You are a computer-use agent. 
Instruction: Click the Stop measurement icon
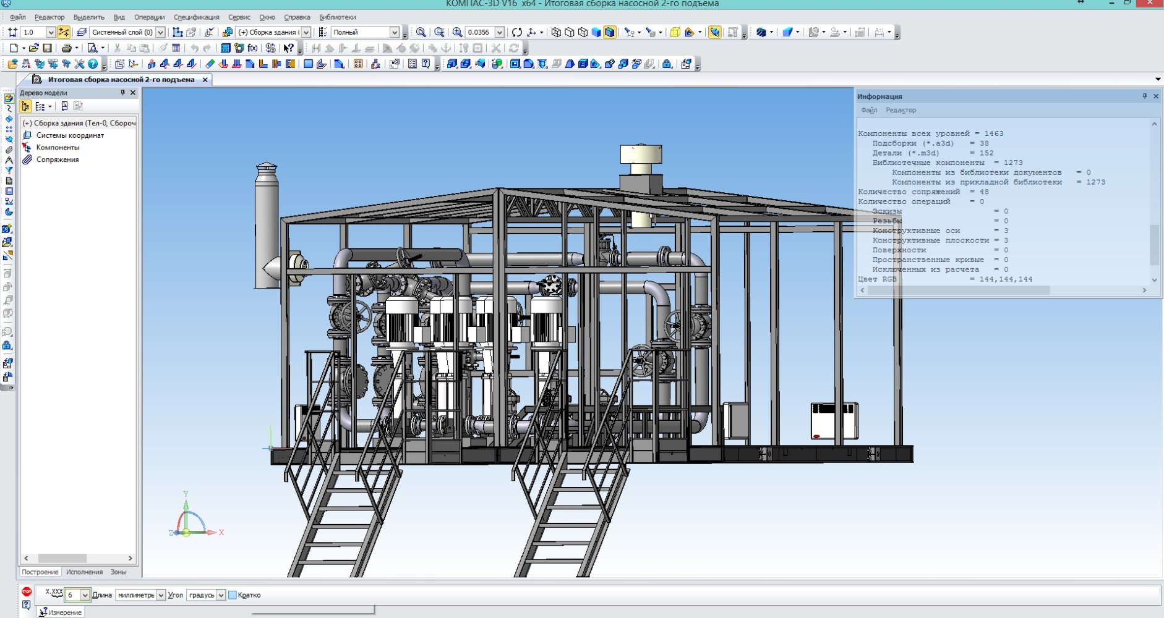click(27, 591)
